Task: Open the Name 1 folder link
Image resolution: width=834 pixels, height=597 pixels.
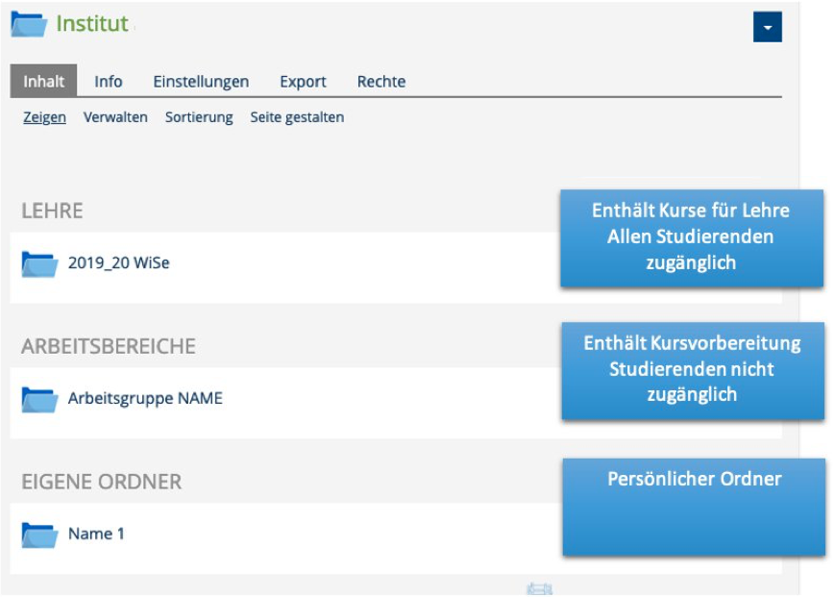Action: [96, 534]
